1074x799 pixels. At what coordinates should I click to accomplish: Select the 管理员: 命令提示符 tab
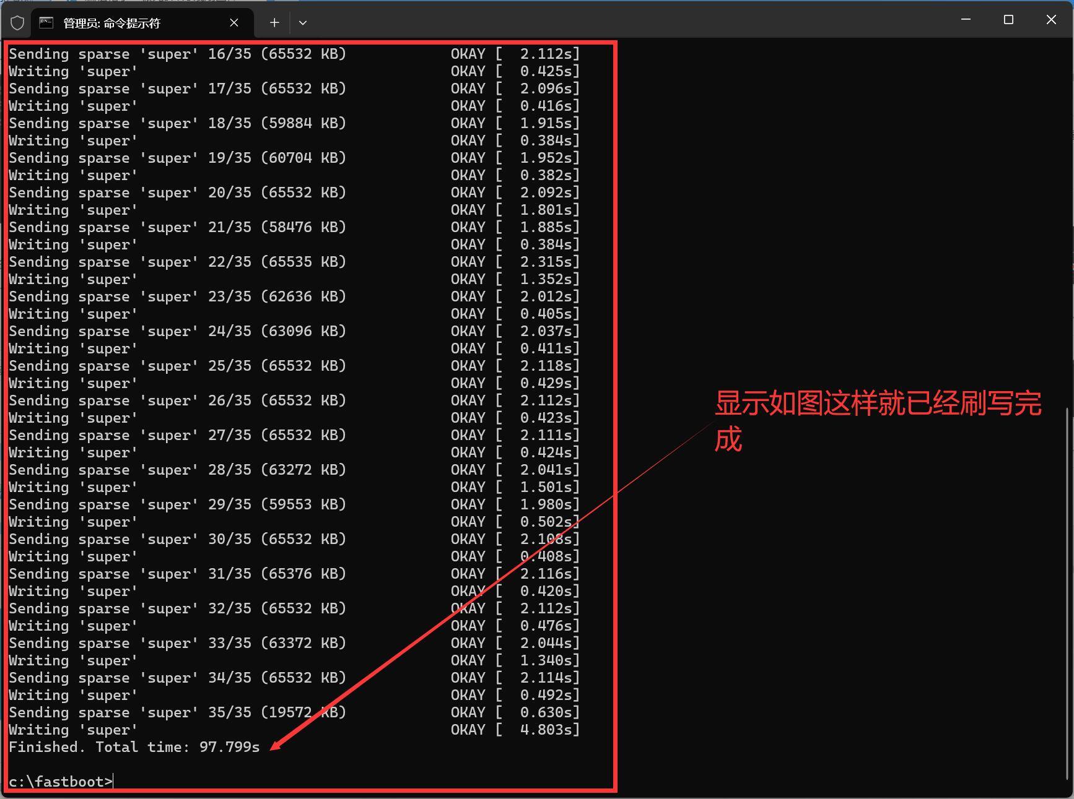coord(142,23)
